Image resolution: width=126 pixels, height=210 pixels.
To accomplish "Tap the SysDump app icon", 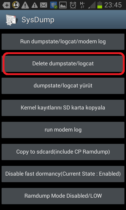I will coord(11,20).
